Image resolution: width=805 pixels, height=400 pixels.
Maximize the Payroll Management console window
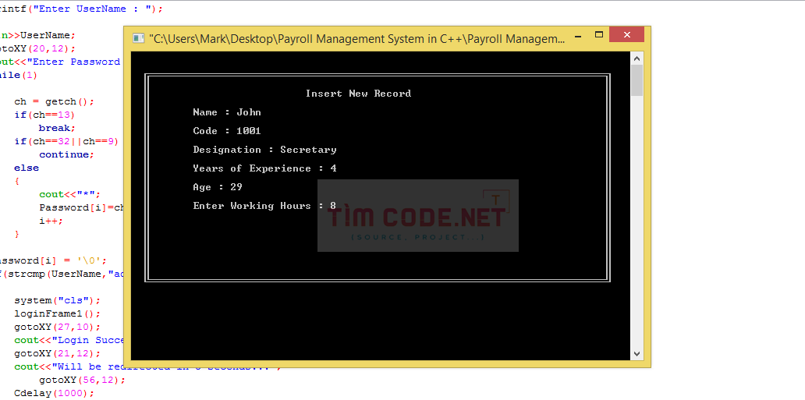(598, 35)
